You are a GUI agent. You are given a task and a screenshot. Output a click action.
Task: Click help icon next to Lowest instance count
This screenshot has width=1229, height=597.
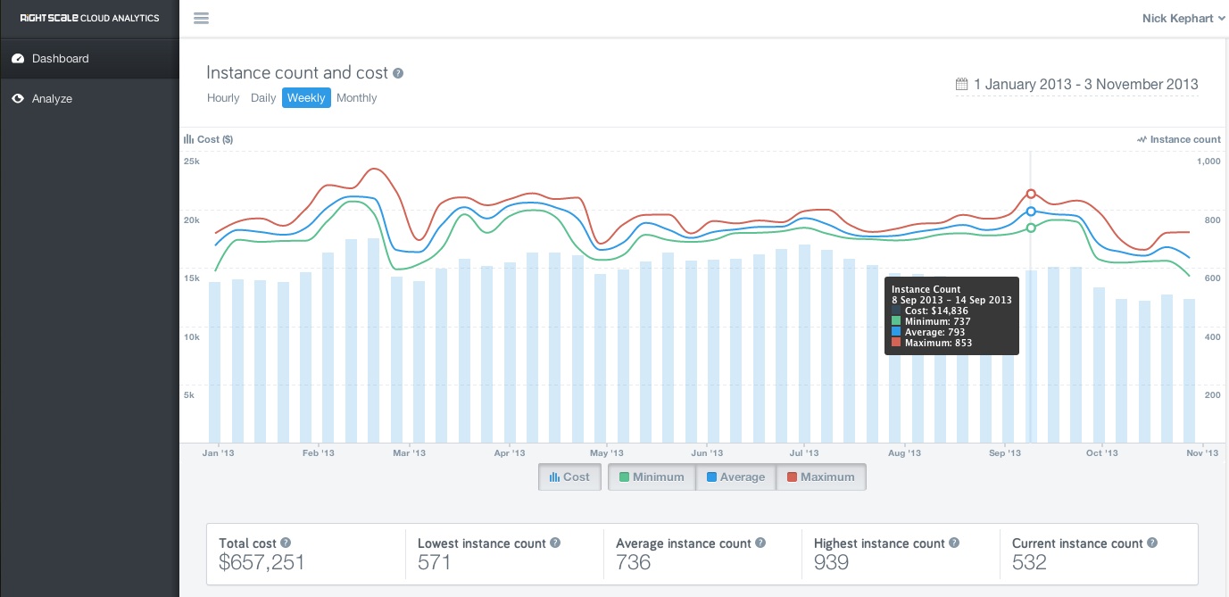tap(555, 543)
